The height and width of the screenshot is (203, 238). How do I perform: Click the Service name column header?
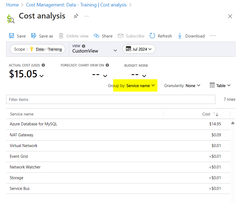click(22, 114)
